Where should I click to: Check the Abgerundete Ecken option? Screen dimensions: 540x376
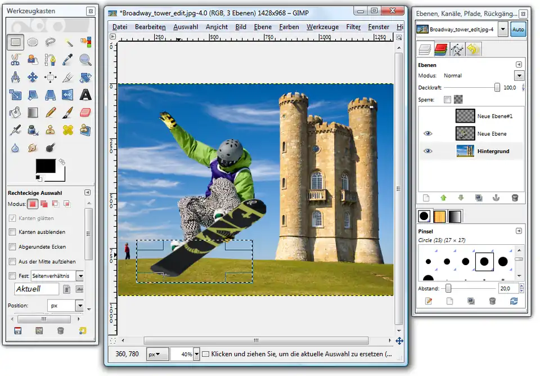[12, 247]
